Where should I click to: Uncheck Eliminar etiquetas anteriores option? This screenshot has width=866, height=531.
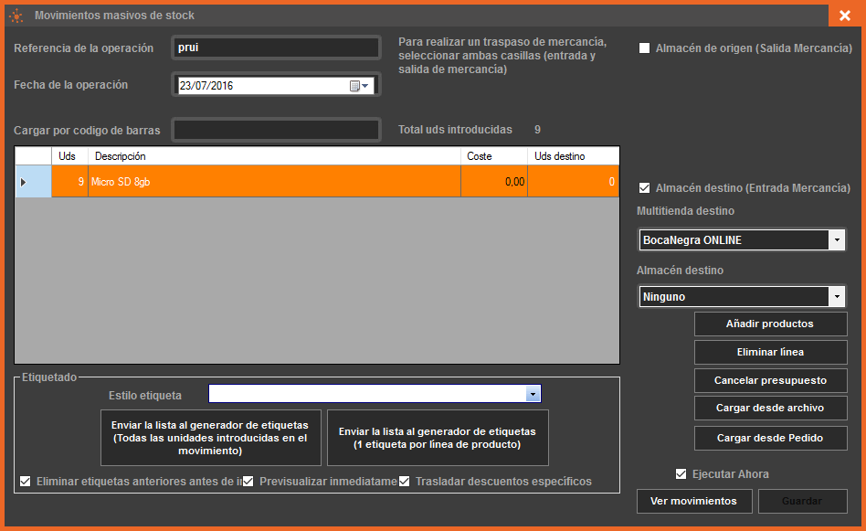click(26, 482)
